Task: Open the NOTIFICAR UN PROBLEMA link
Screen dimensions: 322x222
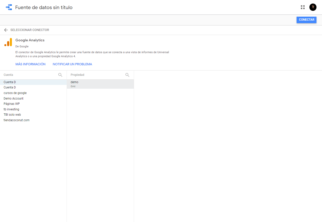Action: click(72, 64)
